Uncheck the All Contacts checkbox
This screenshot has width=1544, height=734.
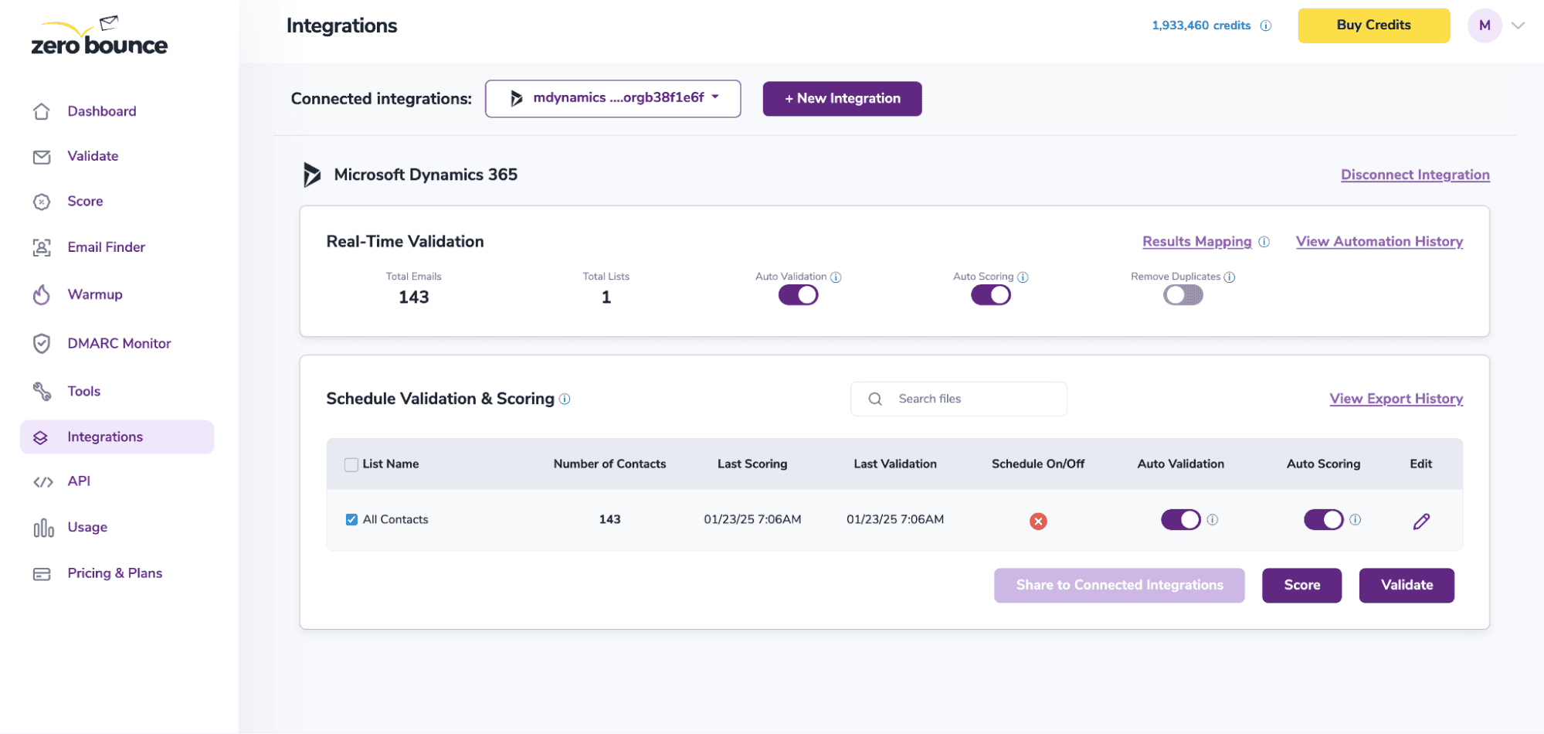coord(351,519)
